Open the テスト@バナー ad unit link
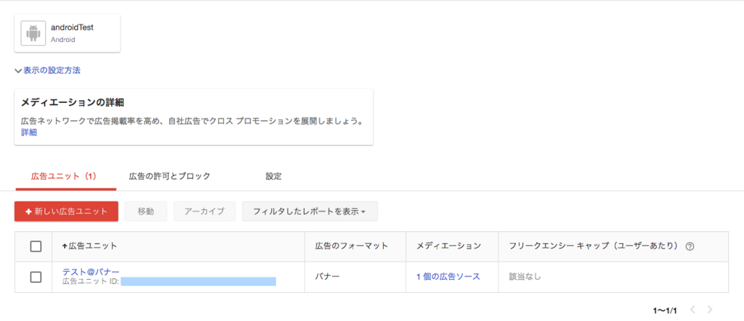Image resolution: width=744 pixels, height=321 pixels. [x=91, y=272]
